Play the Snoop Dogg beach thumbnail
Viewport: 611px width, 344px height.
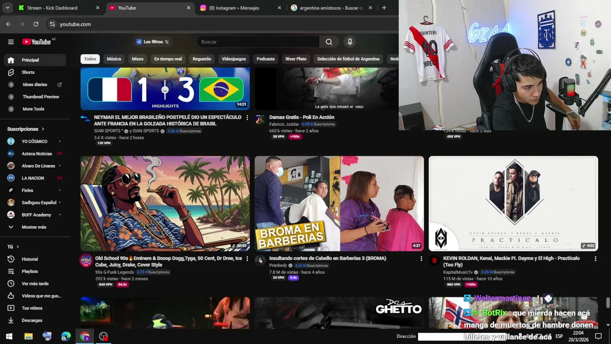point(165,204)
